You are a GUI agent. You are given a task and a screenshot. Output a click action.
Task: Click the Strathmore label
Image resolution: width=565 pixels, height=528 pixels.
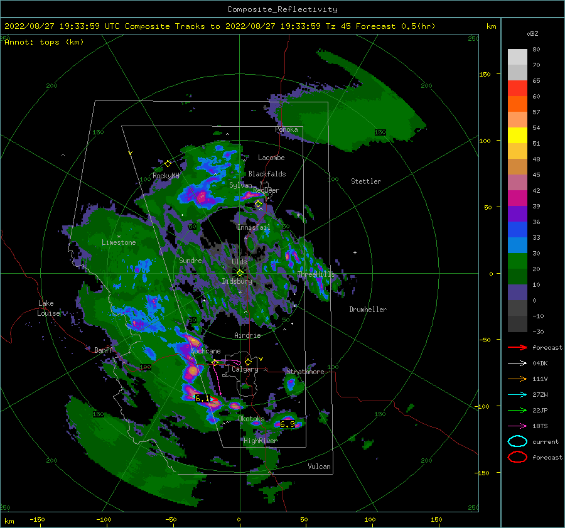(305, 372)
